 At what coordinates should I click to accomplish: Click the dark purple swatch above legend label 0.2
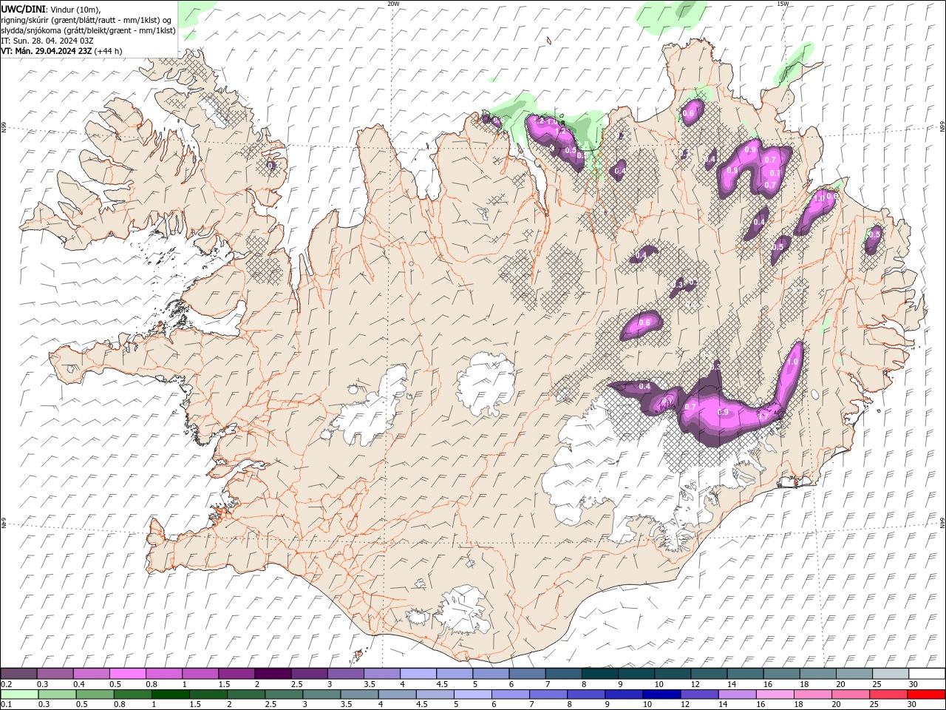pyautogui.click(x=19, y=674)
